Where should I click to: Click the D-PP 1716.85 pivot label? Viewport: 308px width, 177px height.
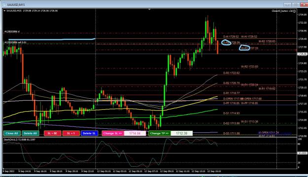click(x=231, y=103)
